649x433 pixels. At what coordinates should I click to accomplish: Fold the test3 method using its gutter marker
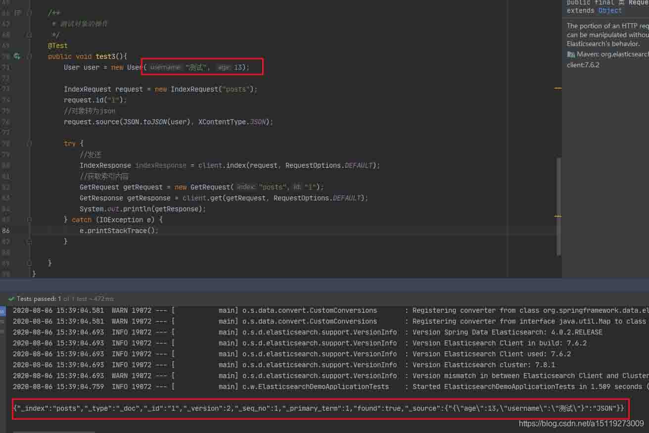29,56
